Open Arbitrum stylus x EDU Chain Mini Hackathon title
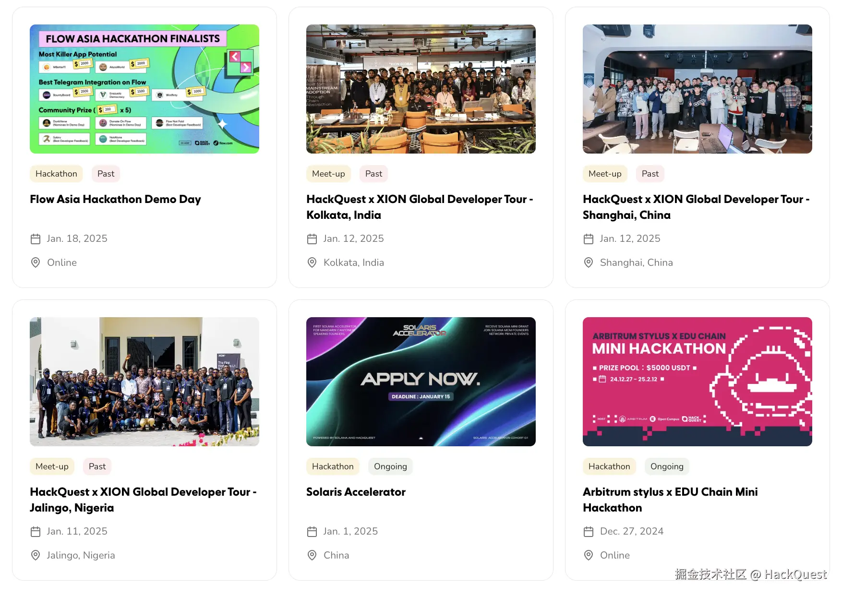 [670, 500]
